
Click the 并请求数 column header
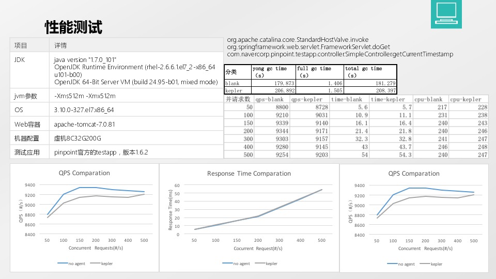pyautogui.click(x=238, y=99)
